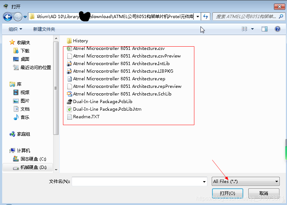
Task: Open the 组织 menu
Action: click(x=15, y=29)
